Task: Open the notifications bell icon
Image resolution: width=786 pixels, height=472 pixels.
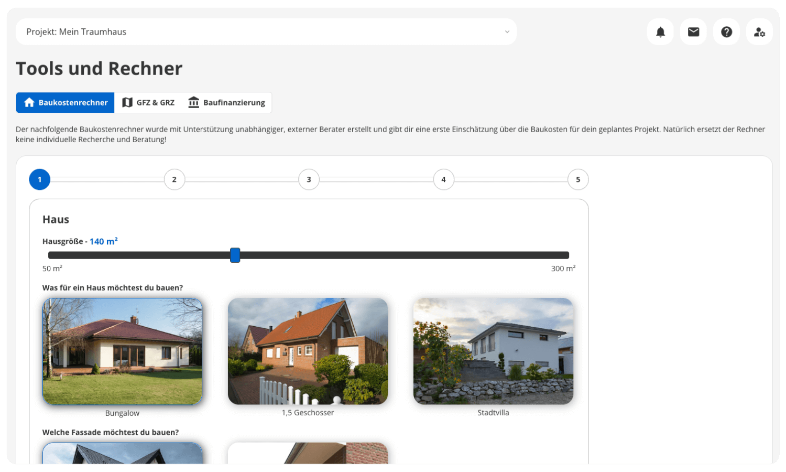Action: (x=660, y=32)
